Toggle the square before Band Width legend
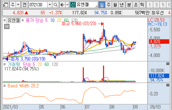Screen dimensions: 172x110 4,86
